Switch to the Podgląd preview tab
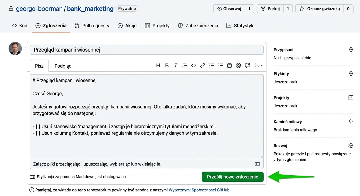The image size is (360, 196). click(x=63, y=66)
